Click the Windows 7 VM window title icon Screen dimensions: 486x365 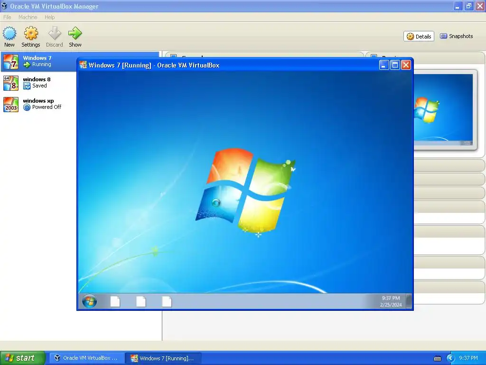point(83,65)
